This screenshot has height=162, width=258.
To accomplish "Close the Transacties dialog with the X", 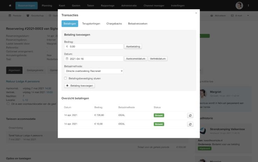I will tap(196, 13).
